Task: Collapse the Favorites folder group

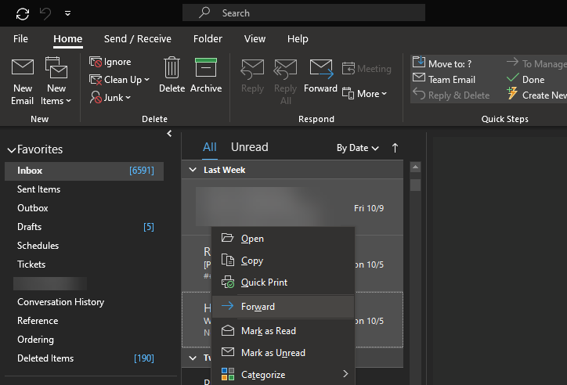Action: [x=11, y=149]
